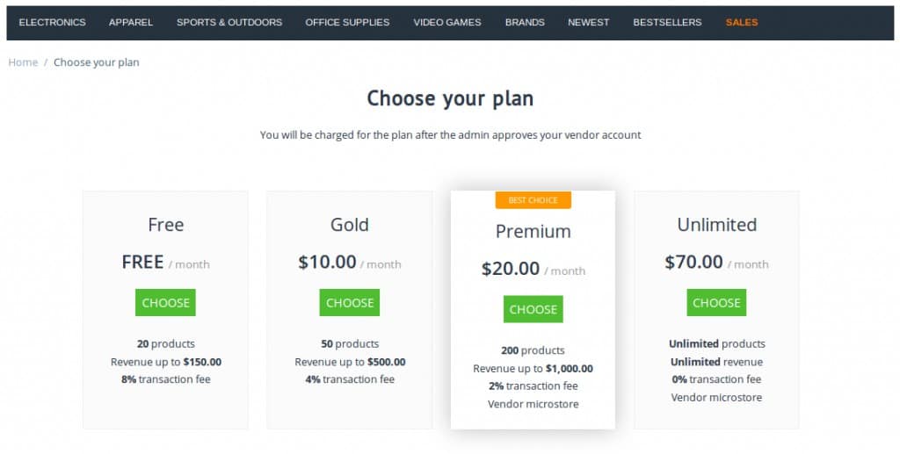Open the orange Sales menu item
Image resolution: width=900 pixels, height=454 pixels.
click(x=742, y=22)
